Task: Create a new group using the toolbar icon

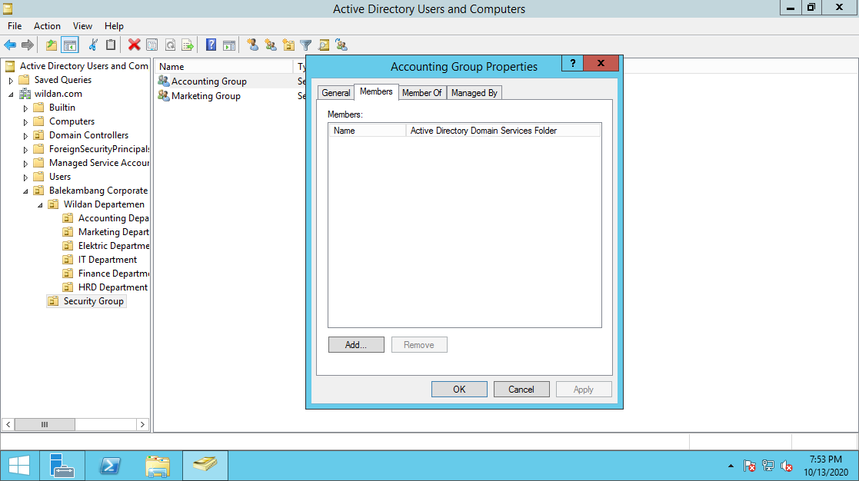Action: pos(270,45)
